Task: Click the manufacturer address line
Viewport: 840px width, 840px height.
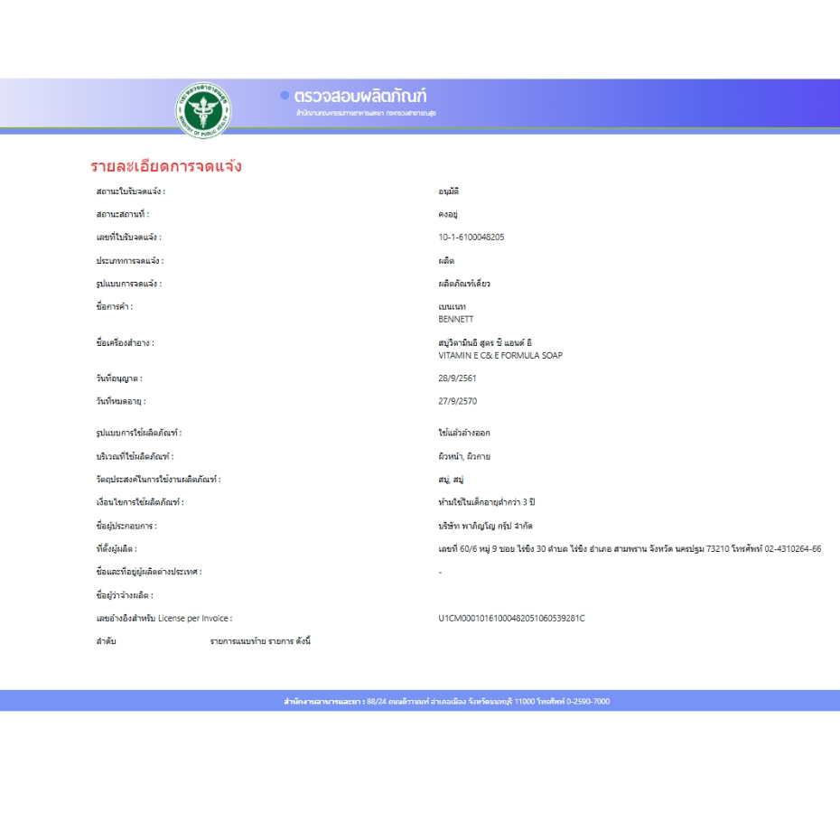Action: point(629,548)
